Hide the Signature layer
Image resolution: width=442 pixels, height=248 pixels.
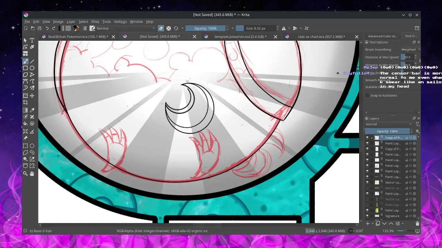coord(367,216)
